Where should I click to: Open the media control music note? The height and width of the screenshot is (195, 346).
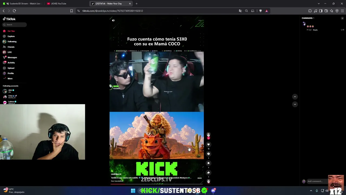coord(315,11)
